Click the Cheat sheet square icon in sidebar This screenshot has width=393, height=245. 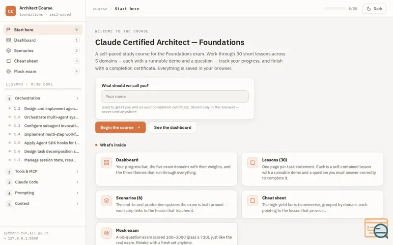point(8,61)
